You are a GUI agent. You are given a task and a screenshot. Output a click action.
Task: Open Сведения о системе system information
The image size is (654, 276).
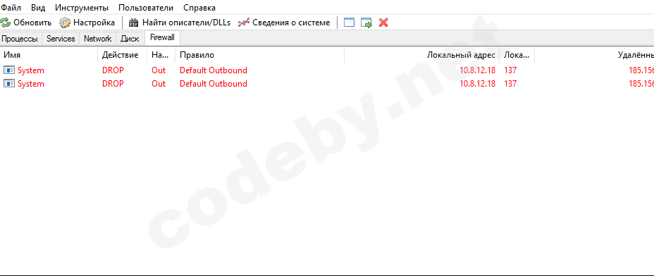[284, 23]
